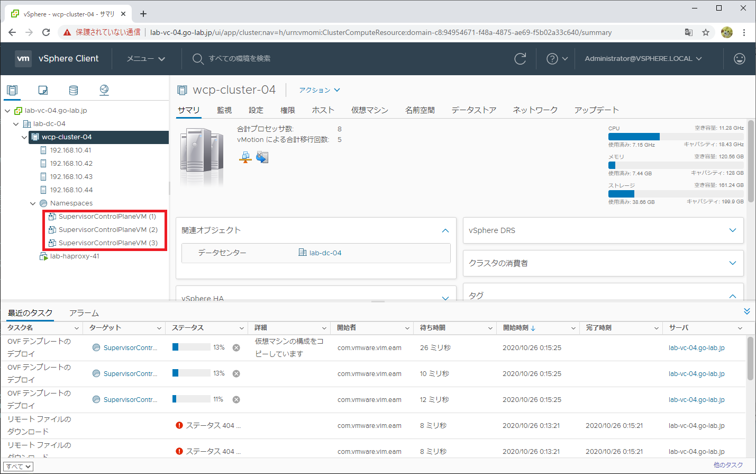Image resolution: width=756 pixels, height=474 pixels.
Task: Collapse the 関連オブジェクト card
Action: point(445,230)
